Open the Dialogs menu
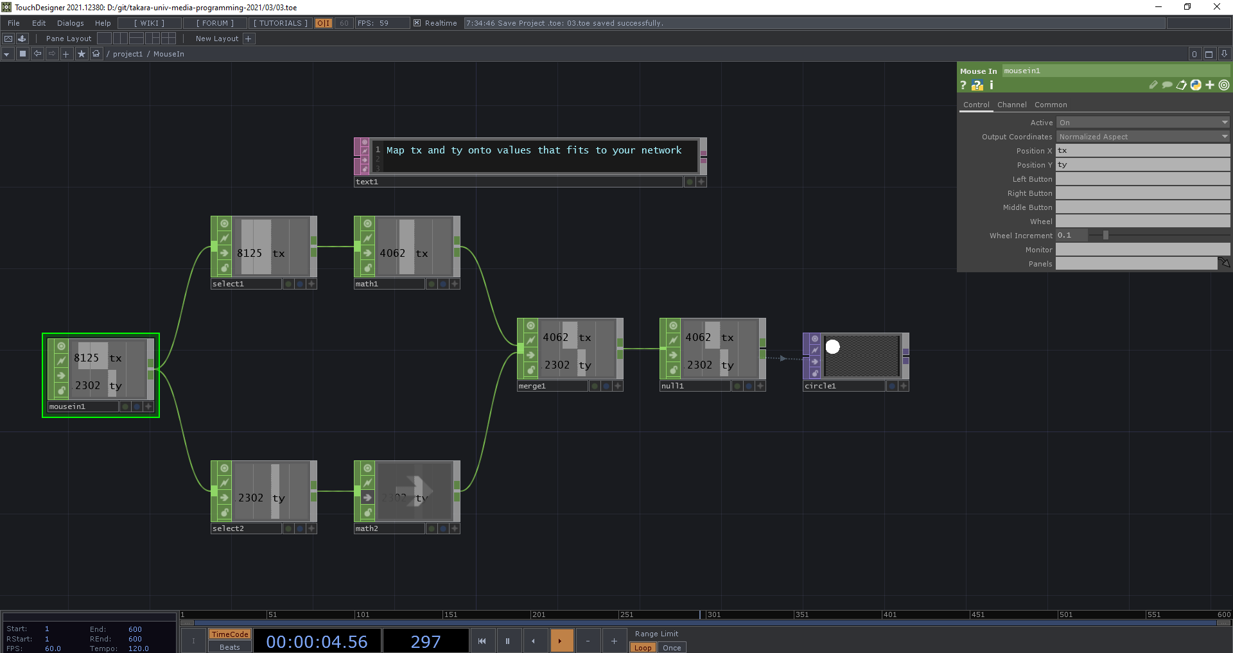 click(x=70, y=23)
